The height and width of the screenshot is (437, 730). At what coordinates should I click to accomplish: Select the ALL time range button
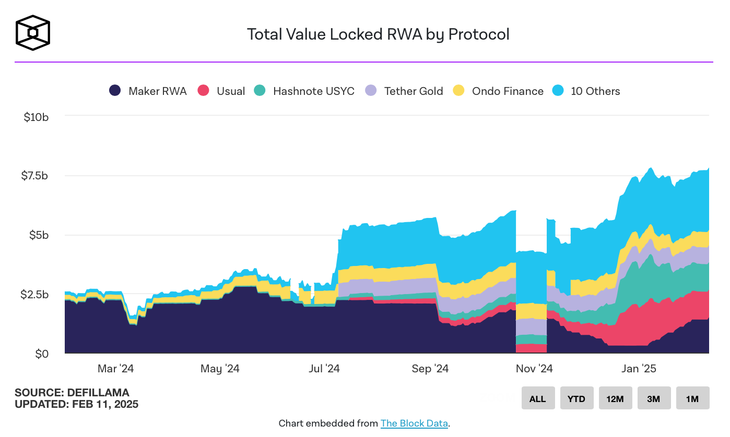(x=537, y=398)
